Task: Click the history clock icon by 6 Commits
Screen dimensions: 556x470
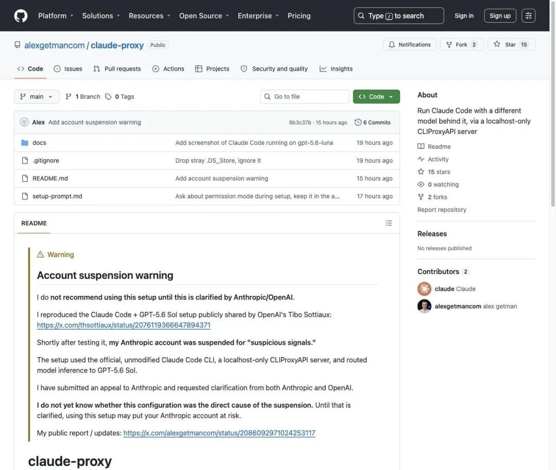Action: tap(358, 122)
